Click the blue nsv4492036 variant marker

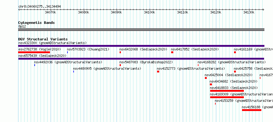pos(35,65)
